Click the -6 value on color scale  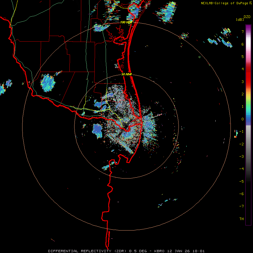241,194
